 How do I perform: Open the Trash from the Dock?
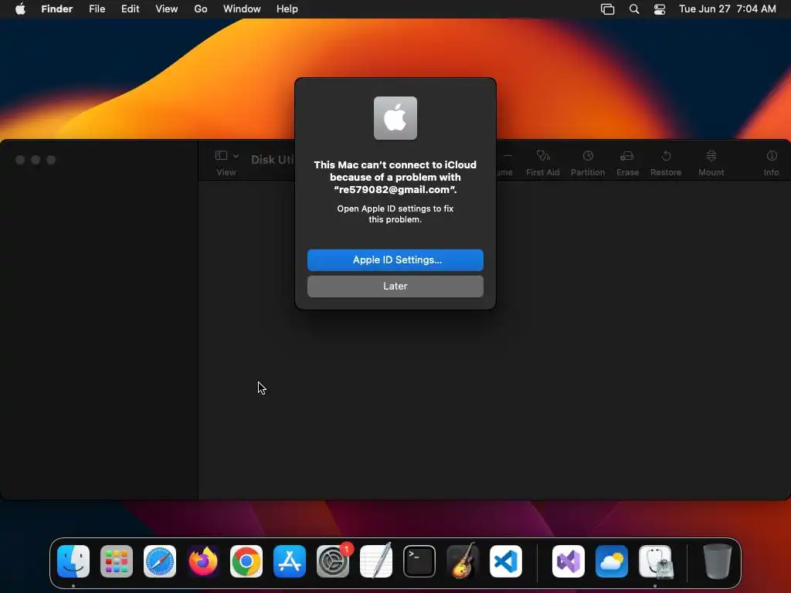click(718, 561)
